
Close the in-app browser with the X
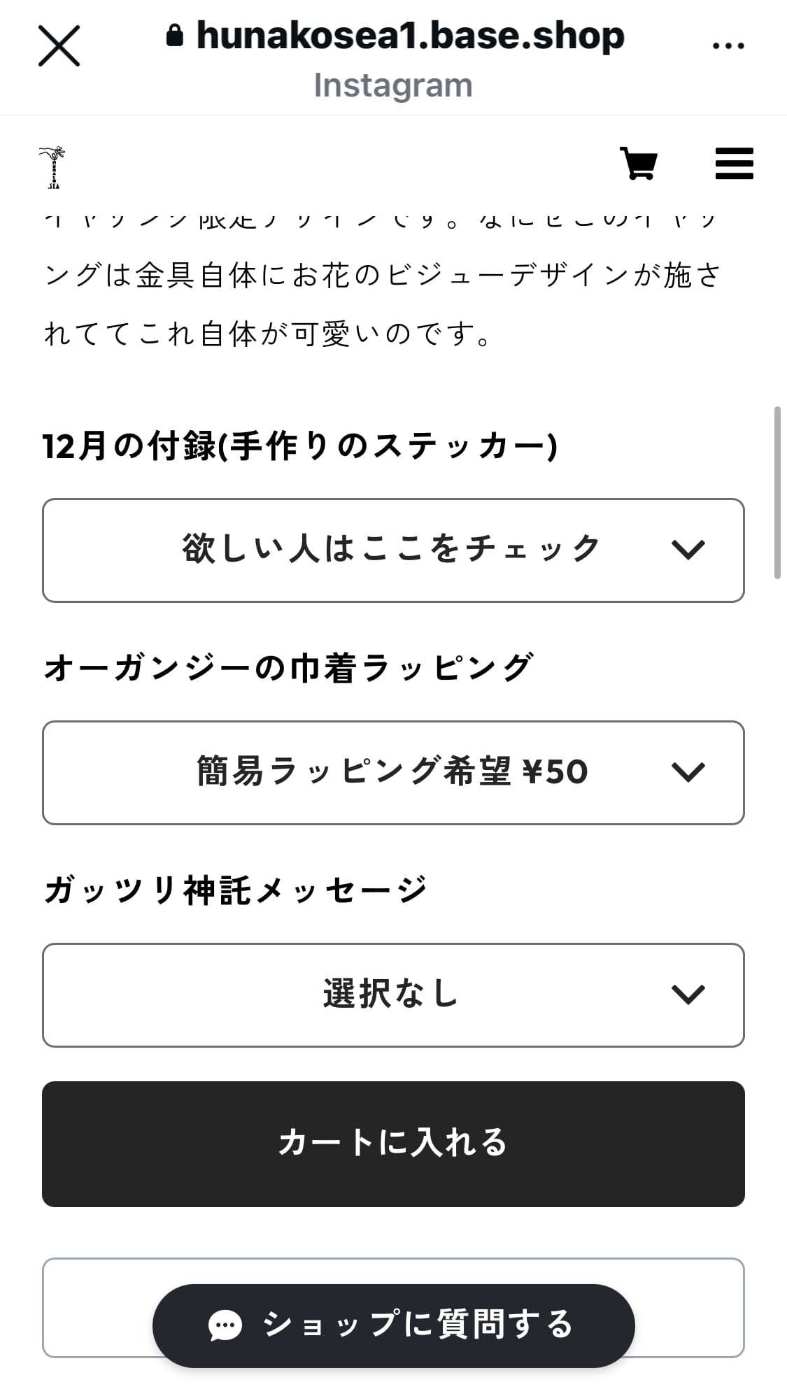pos(59,46)
